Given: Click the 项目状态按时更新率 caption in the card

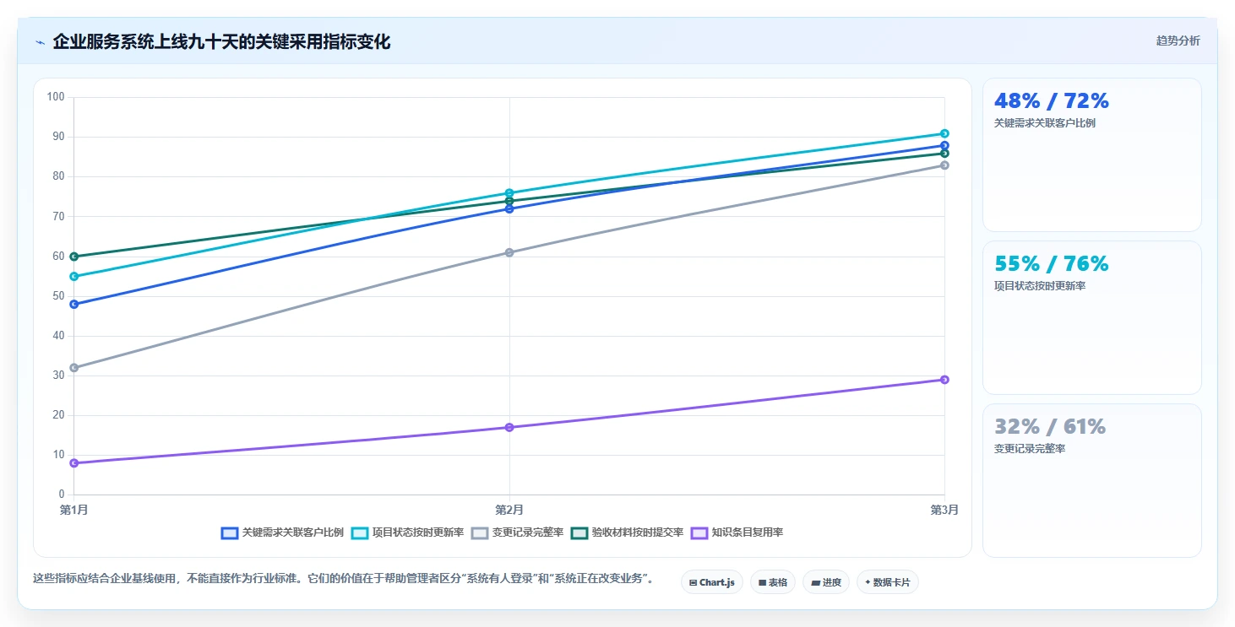Looking at the screenshot, I should point(1039,286).
